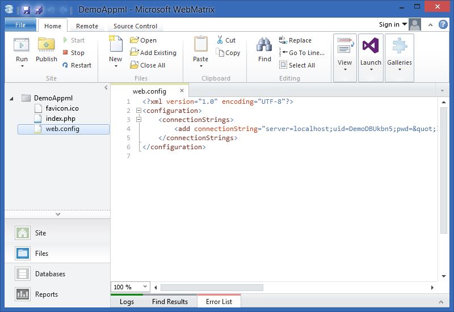The width and height of the screenshot is (454, 312).
Task: Click the scroll down arrow
Action: pos(444,276)
